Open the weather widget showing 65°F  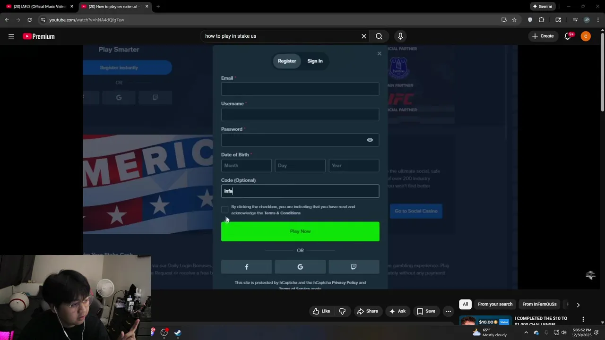click(x=490, y=332)
